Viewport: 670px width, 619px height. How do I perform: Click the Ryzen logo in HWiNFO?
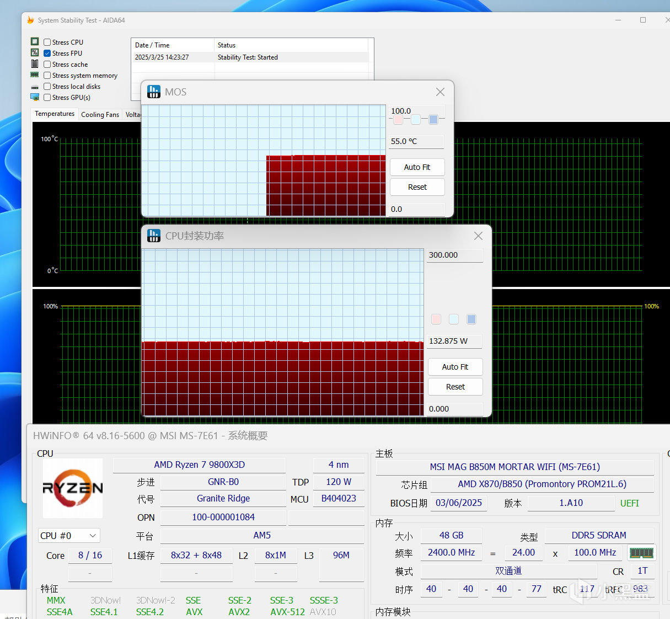tap(73, 488)
